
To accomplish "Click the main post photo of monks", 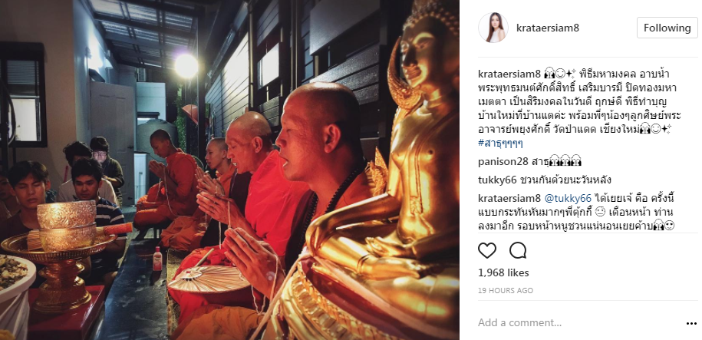I will (x=229, y=170).
